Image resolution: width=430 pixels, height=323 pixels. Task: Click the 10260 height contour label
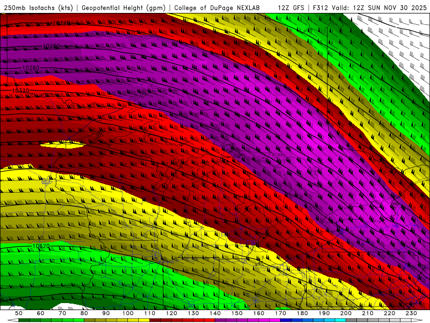pos(31,68)
